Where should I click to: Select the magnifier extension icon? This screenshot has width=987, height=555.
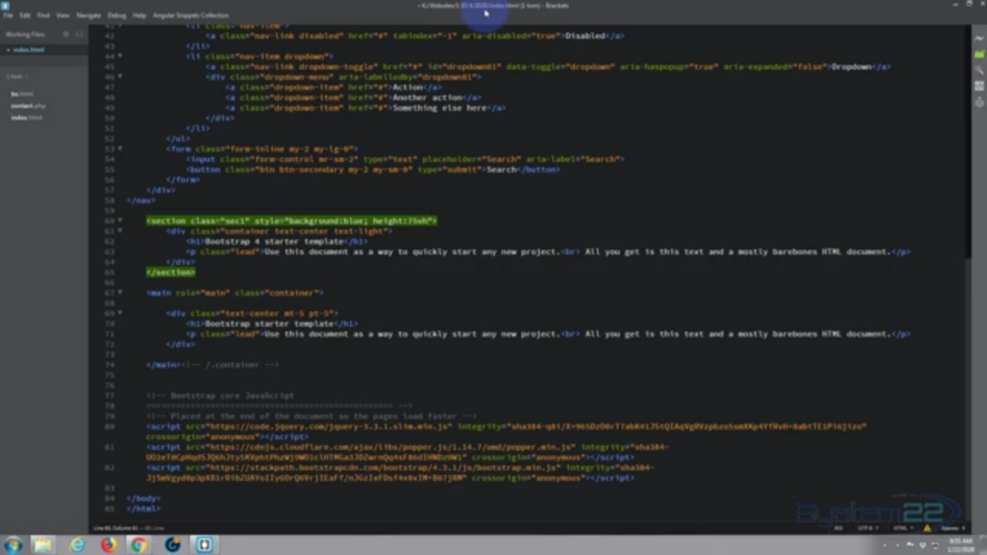pyautogui.click(x=980, y=69)
